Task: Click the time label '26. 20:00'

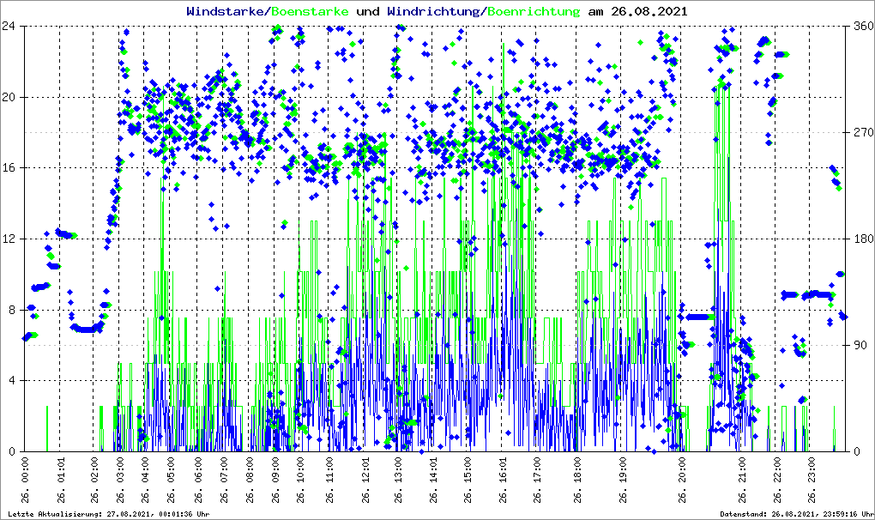Action: (682, 481)
